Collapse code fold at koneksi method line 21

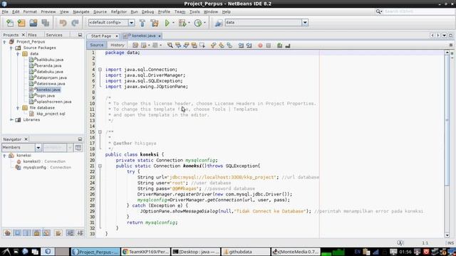(100, 166)
